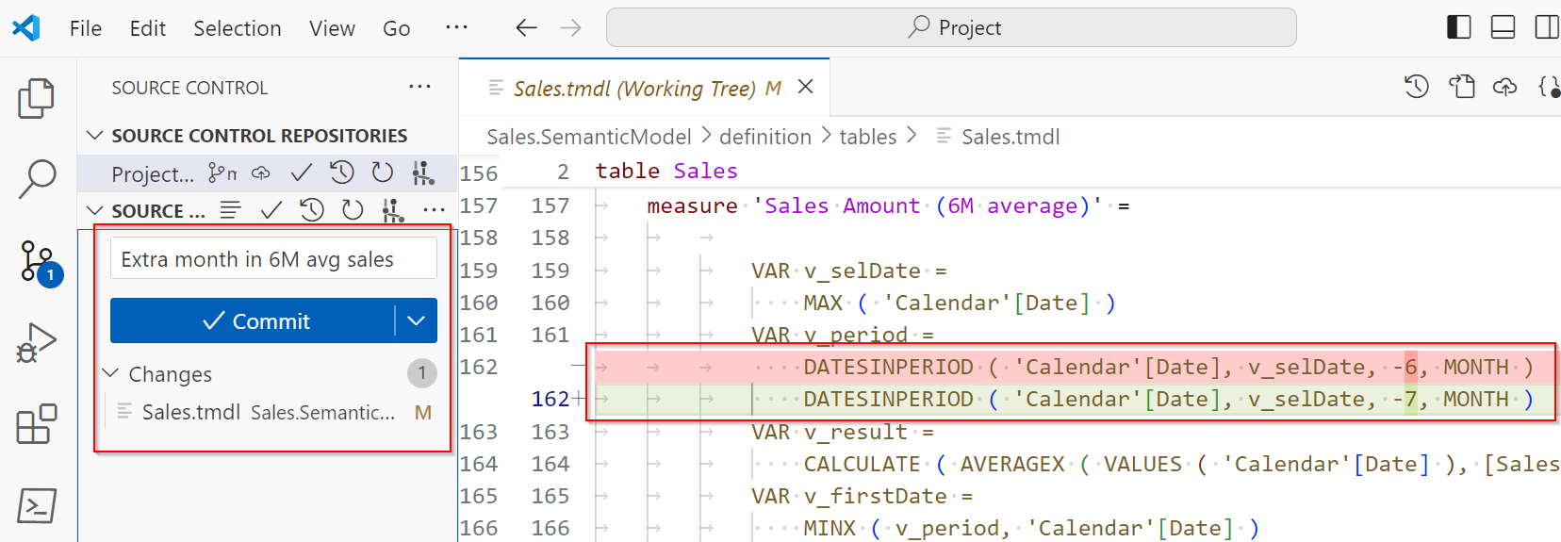The image size is (1561, 542).
Task: Toggle the bottom panel layout button
Action: 1503,27
